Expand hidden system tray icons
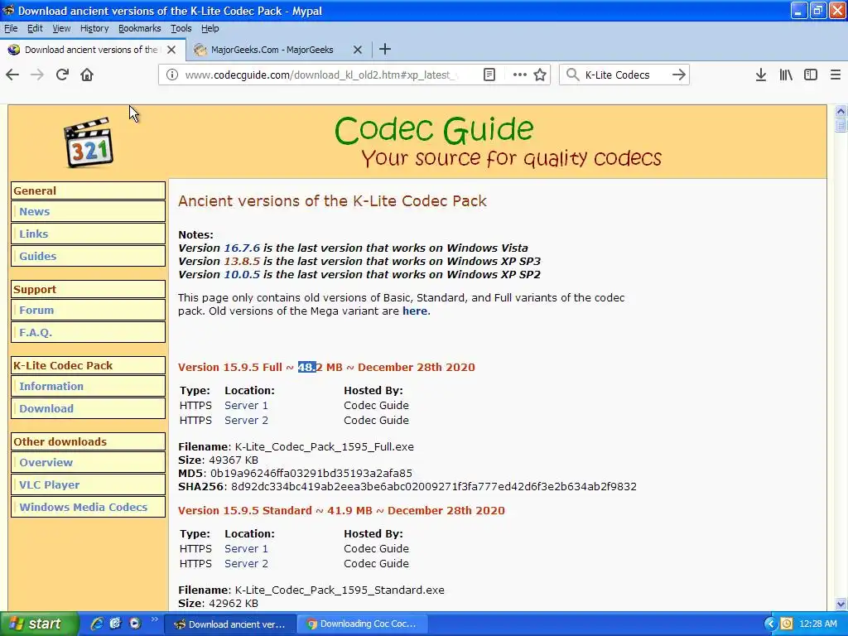The width and height of the screenshot is (848, 636). [770, 624]
